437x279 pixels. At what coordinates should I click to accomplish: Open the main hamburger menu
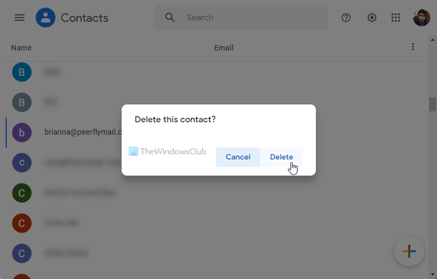19,17
